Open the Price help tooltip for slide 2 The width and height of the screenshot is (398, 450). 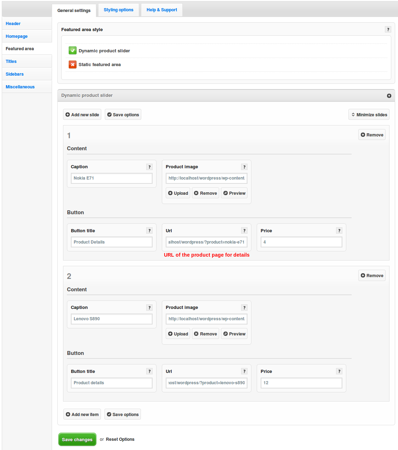point(339,371)
